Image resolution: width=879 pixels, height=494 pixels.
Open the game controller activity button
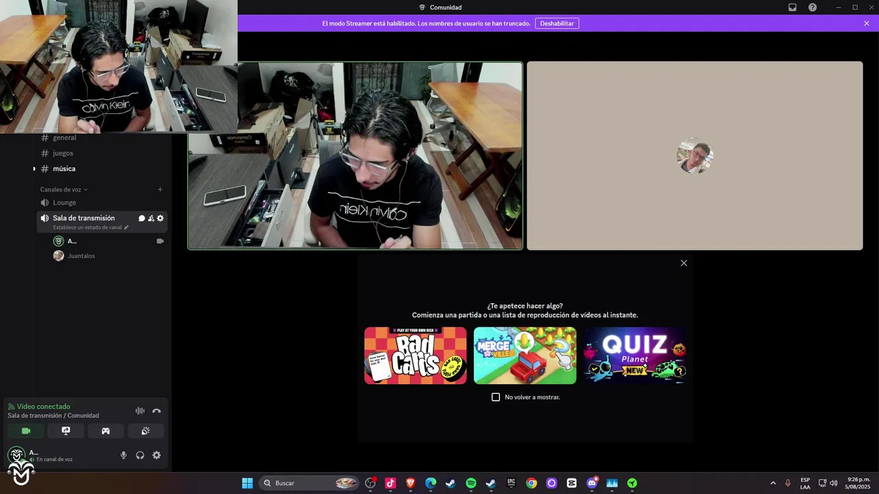106,431
